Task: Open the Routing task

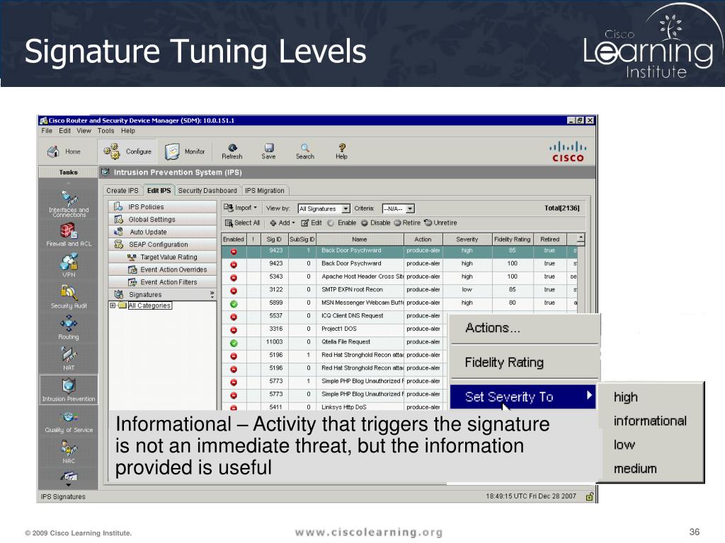Action: (69, 327)
